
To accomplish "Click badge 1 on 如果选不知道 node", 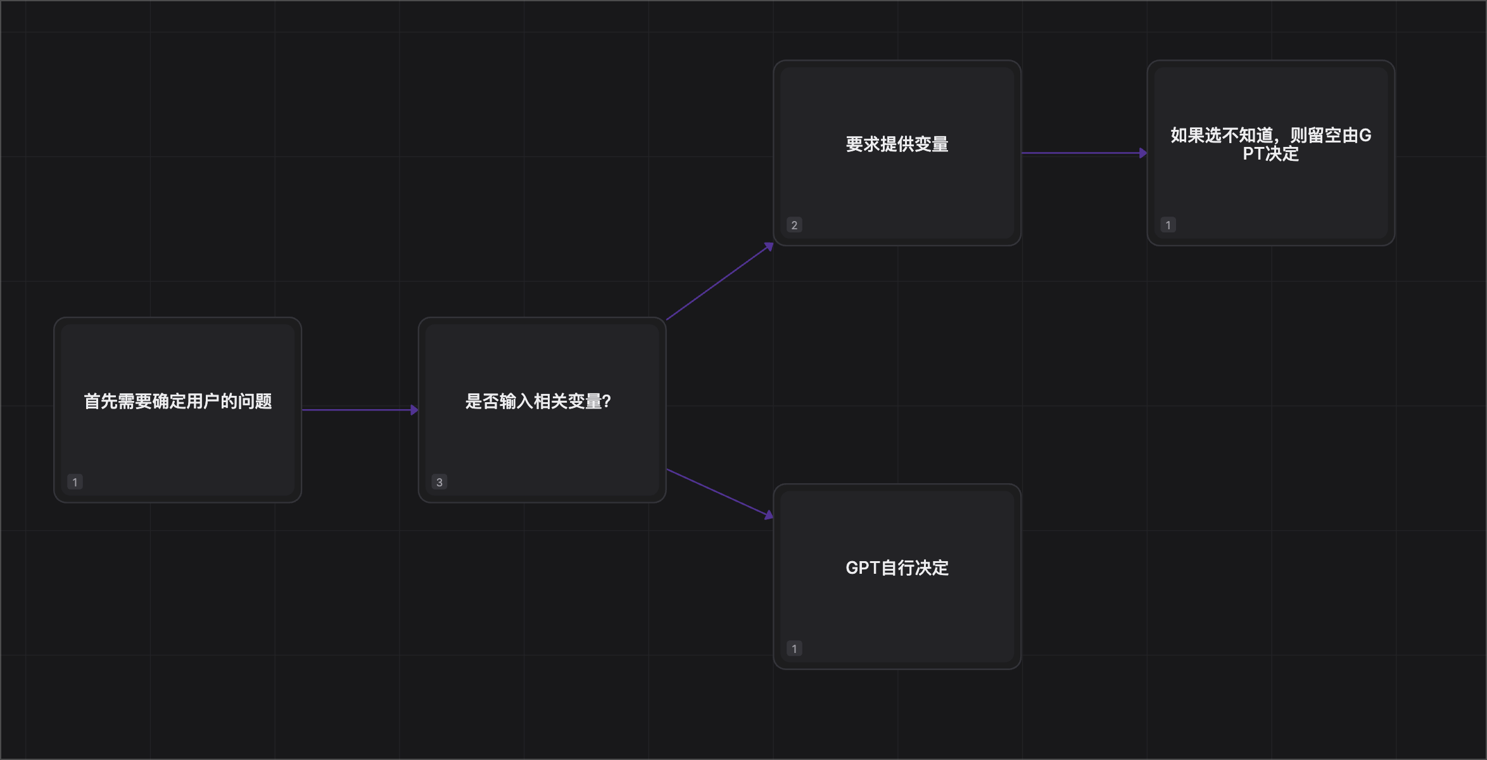I will click(1168, 225).
